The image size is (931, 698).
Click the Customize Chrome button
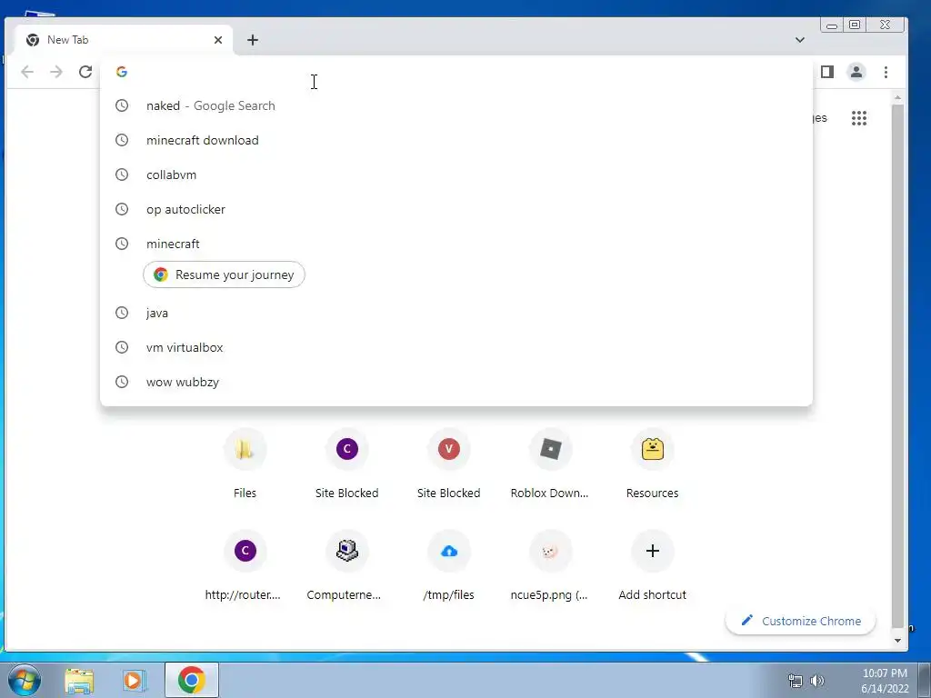(800, 621)
